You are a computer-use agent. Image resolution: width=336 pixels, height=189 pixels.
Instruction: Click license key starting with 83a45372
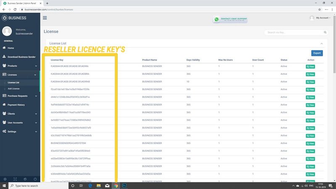click(x=70, y=151)
